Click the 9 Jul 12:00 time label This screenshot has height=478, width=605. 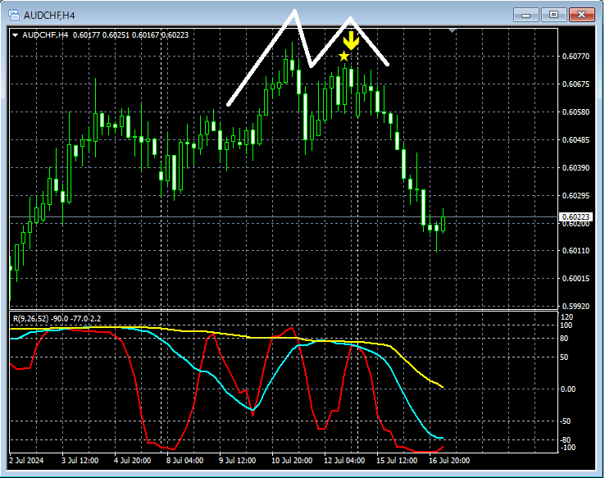click(237, 461)
